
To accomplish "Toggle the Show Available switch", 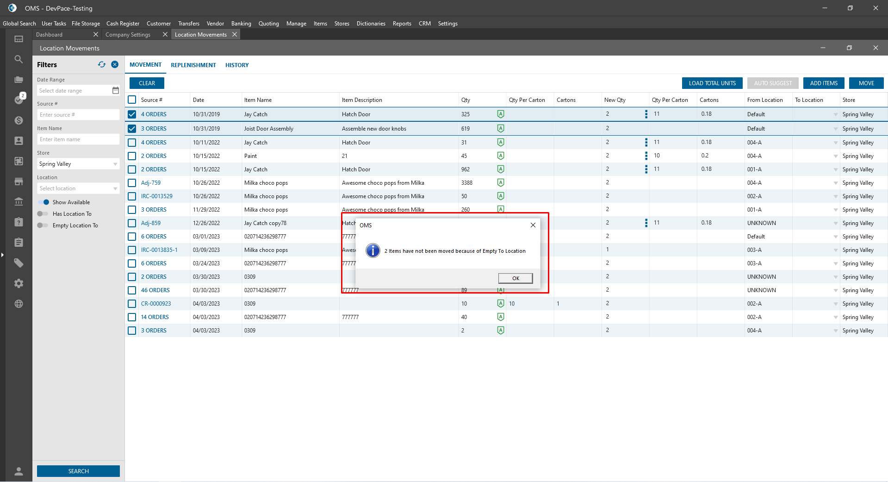I will click(x=43, y=202).
